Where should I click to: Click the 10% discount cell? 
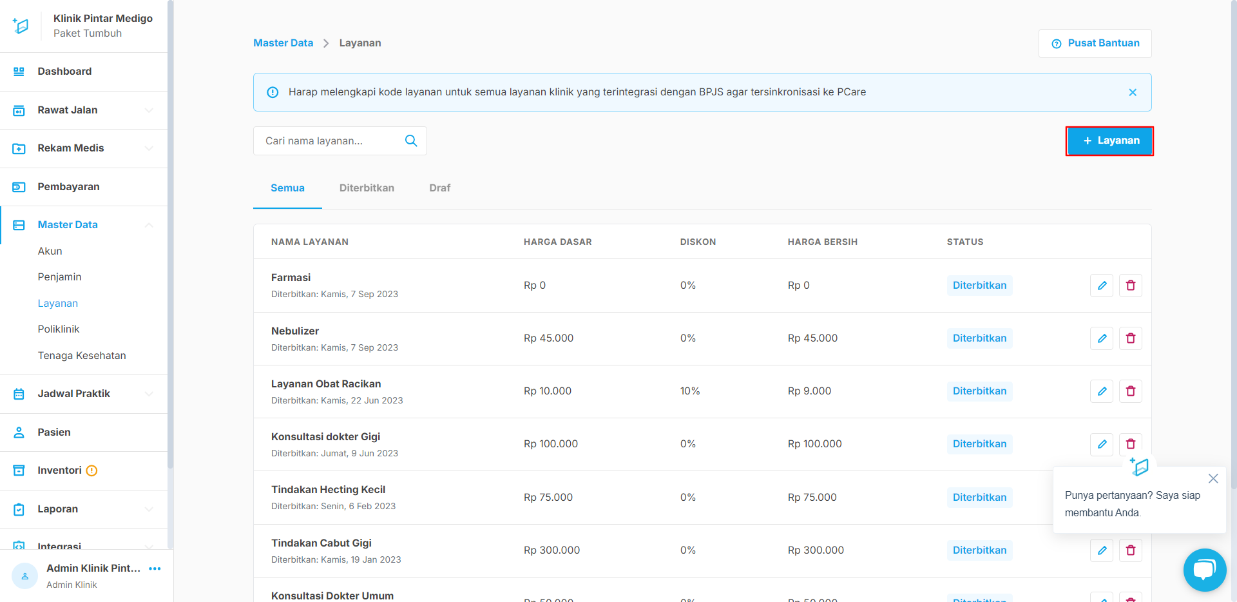pos(690,391)
